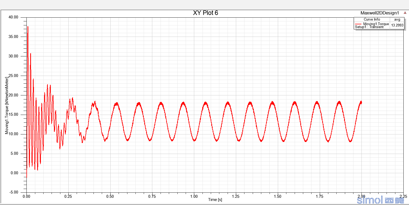Click the Time [s] axis label

click(x=215, y=200)
